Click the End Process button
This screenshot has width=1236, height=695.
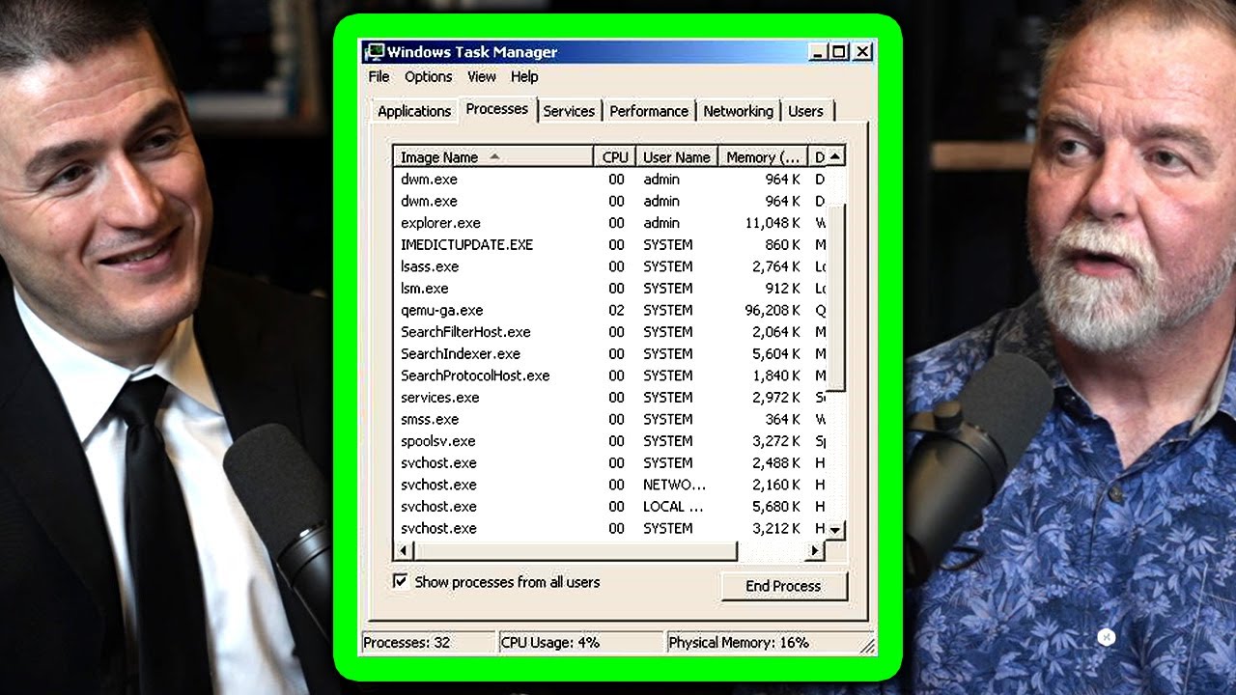(783, 586)
